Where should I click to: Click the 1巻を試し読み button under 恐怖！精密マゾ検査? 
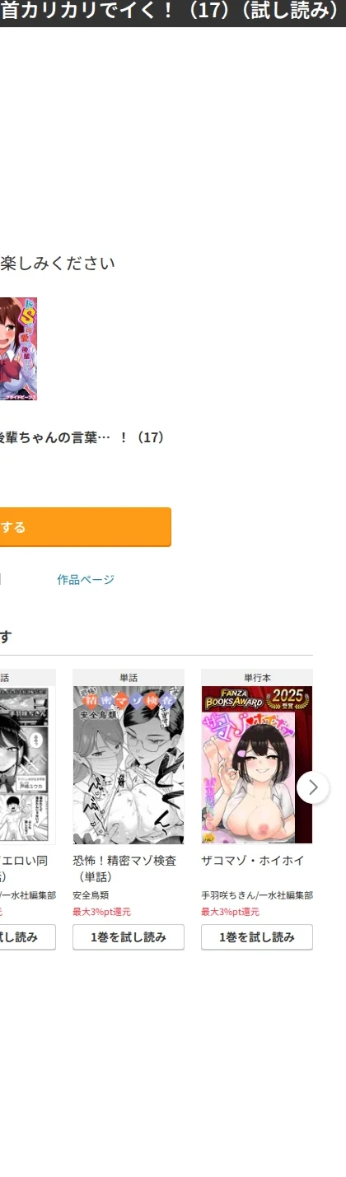pos(129,937)
